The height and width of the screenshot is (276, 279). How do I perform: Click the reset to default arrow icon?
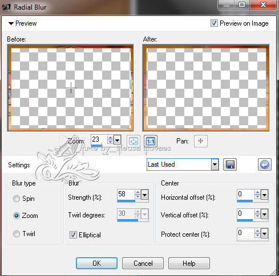(x=265, y=164)
